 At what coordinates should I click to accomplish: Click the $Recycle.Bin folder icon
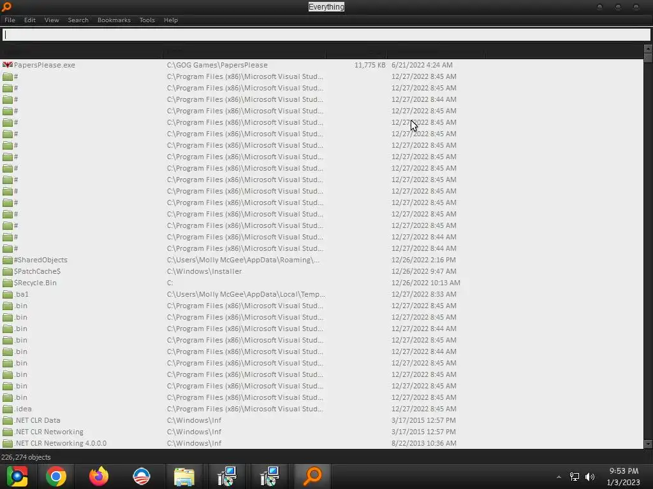tap(8, 283)
